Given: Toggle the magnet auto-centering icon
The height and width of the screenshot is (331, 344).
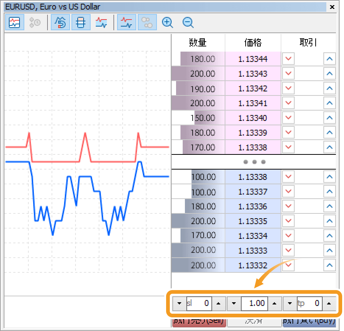Looking at the screenshot, I should tap(60, 22).
